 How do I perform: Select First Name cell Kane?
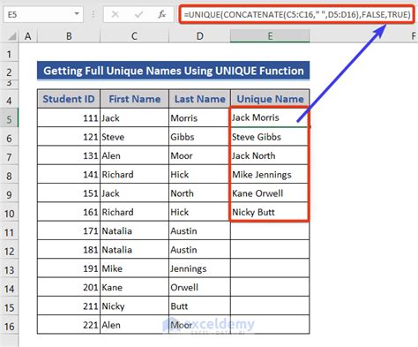134,288
